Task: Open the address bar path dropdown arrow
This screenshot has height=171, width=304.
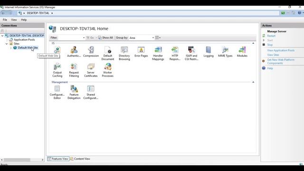Action: [x=52, y=13]
